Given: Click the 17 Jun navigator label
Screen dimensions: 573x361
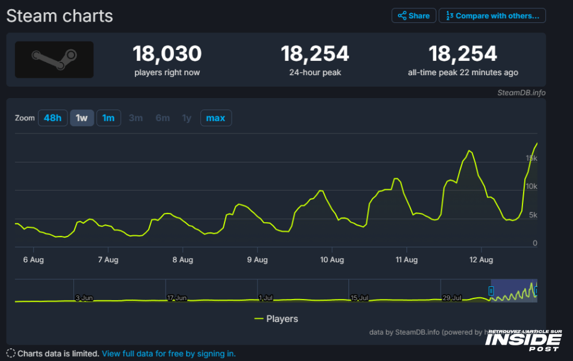Looking at the screenshot, I should tap(177, 298).
